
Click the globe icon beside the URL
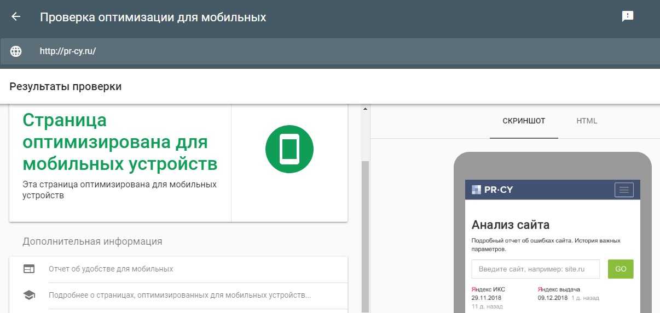pyautogui.click(x=16, y=51)
